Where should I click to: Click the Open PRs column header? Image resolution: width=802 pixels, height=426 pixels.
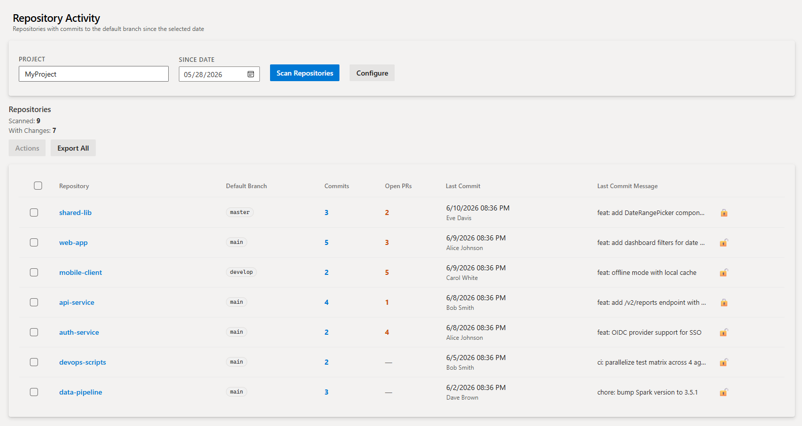point(398,186)
